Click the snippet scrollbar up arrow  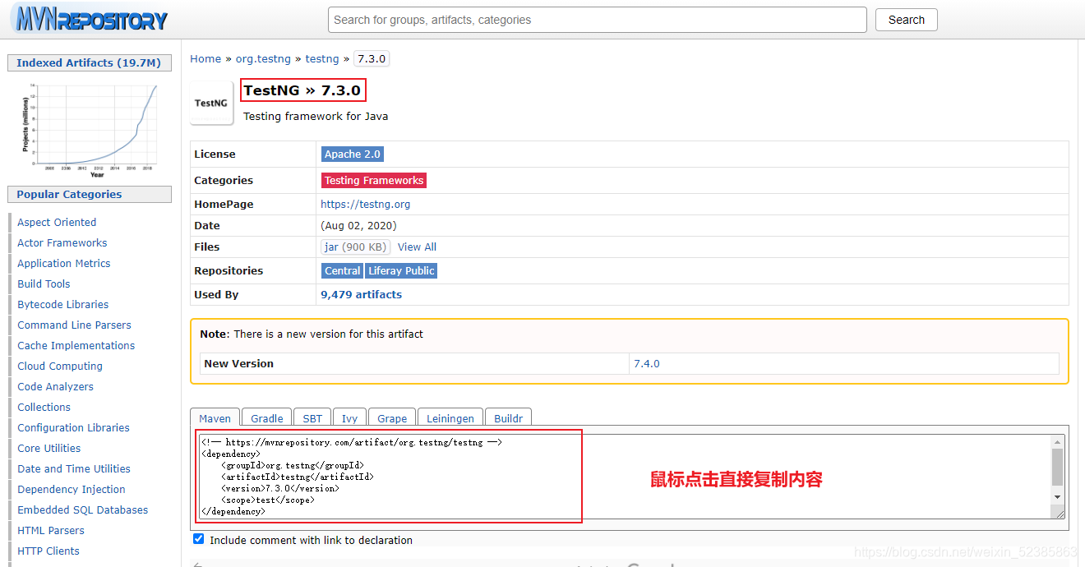point(1058,442)
